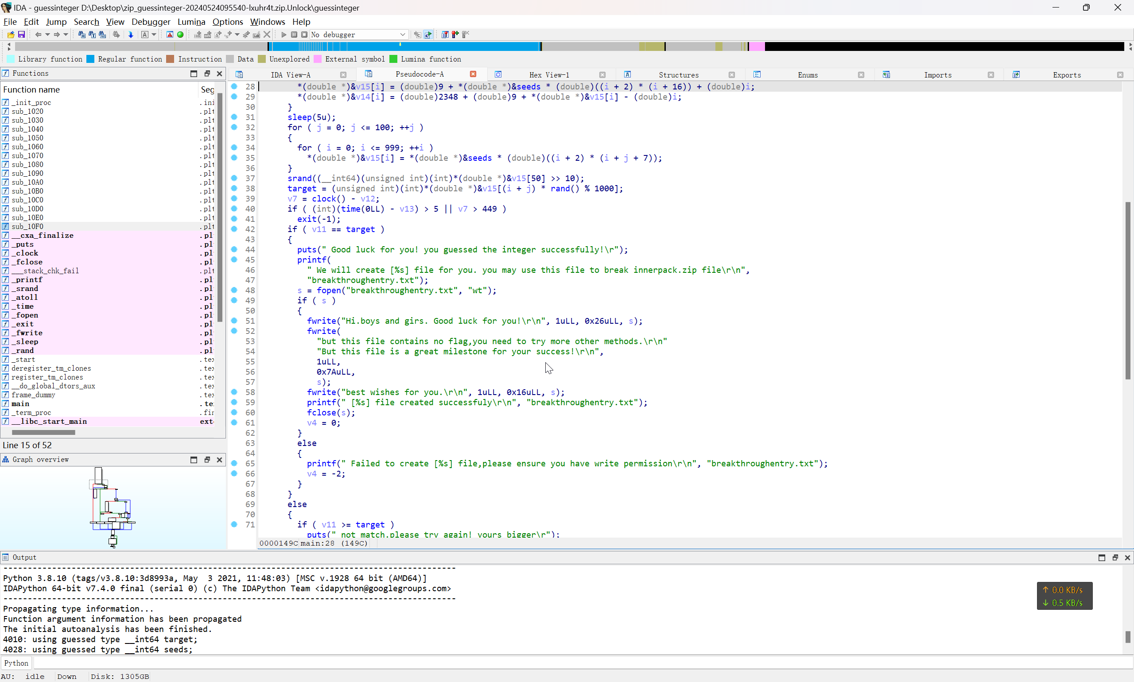Click the Python input field
This screenshot has height=682, width=1134.
(567, 663)
